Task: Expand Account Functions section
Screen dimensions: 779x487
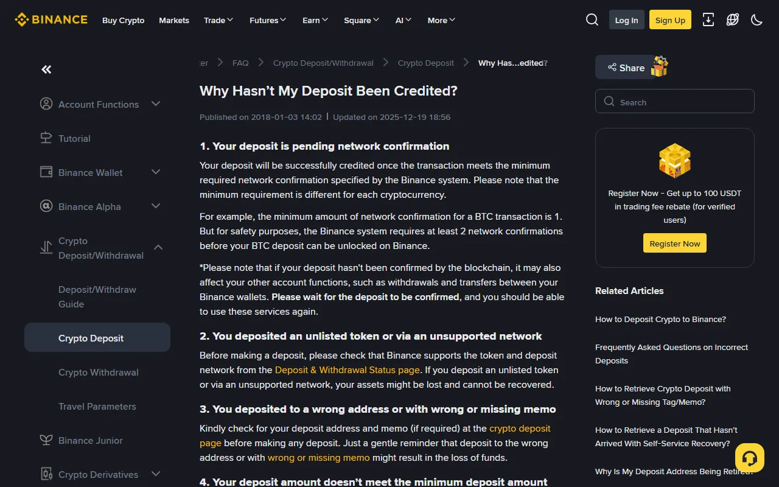Action: [x=156, y=104]
